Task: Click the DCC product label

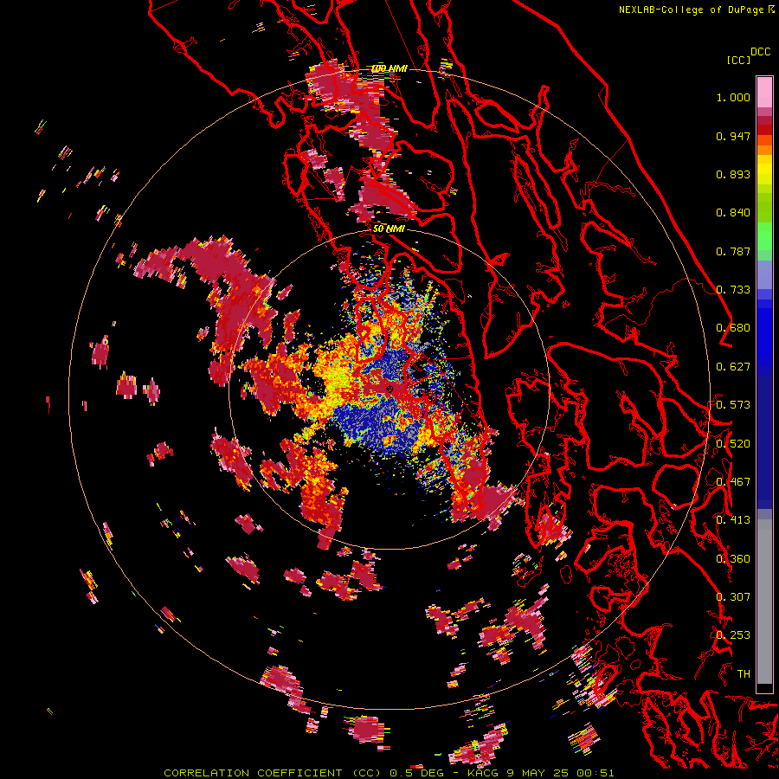Action: (x=760, y=52)
